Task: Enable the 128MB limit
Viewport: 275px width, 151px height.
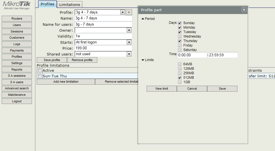Action: tap(180, 69)
